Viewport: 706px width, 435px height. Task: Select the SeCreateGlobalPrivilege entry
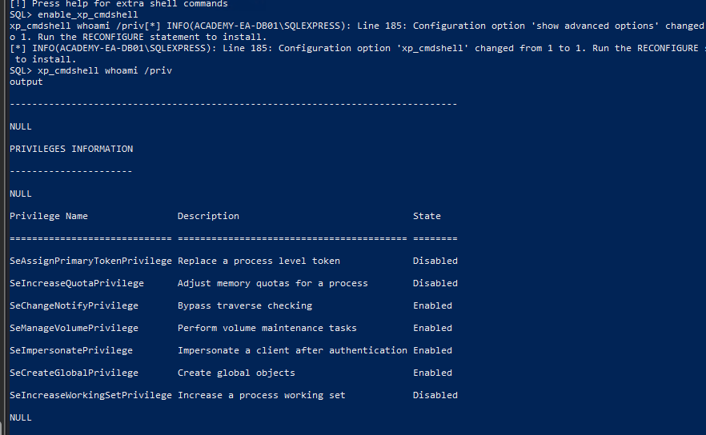[x=74, y=373]
